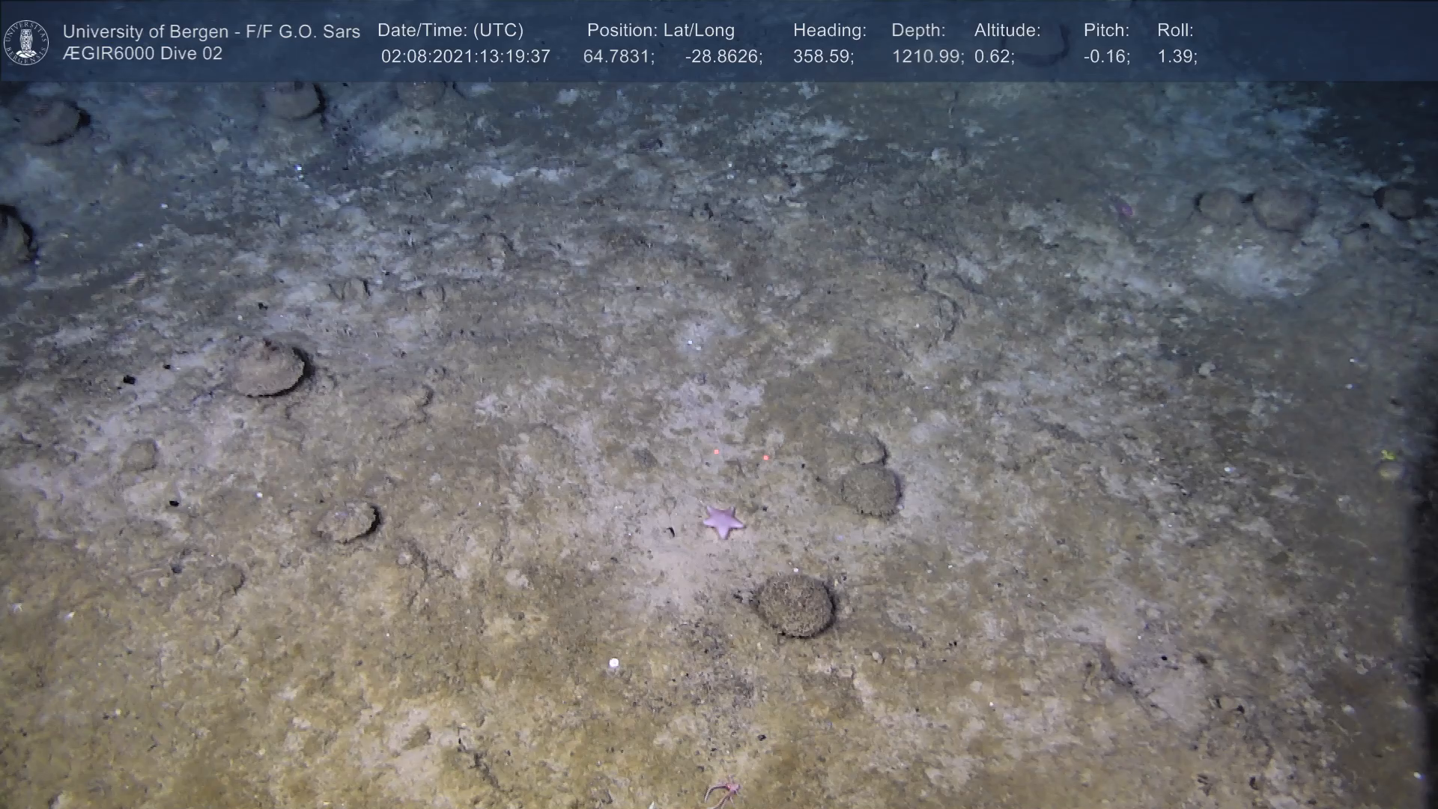The width and height of the screenshot is (1438, 809).
Task: Click the timestamp 02:08:2021:13:19:37
Action: tap(465, 57)
